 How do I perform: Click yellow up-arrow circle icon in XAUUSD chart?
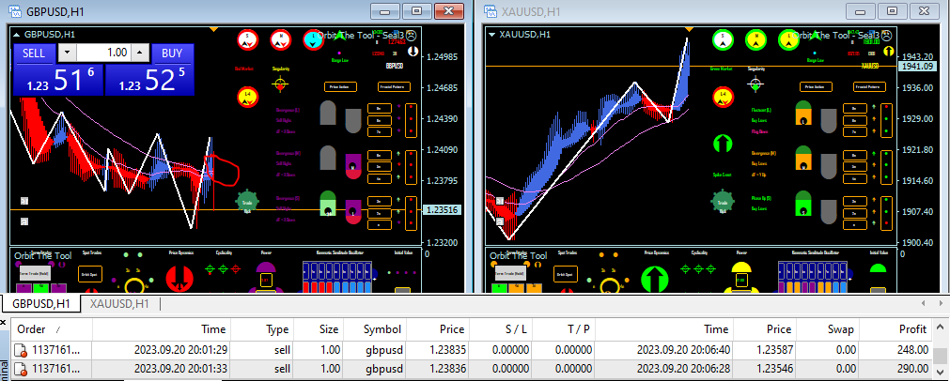point(889,52)
